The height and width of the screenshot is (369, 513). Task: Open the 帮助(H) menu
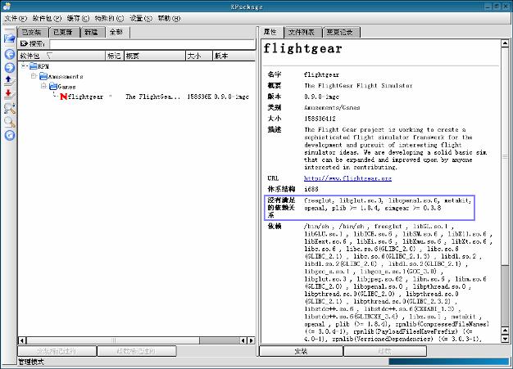169,18
